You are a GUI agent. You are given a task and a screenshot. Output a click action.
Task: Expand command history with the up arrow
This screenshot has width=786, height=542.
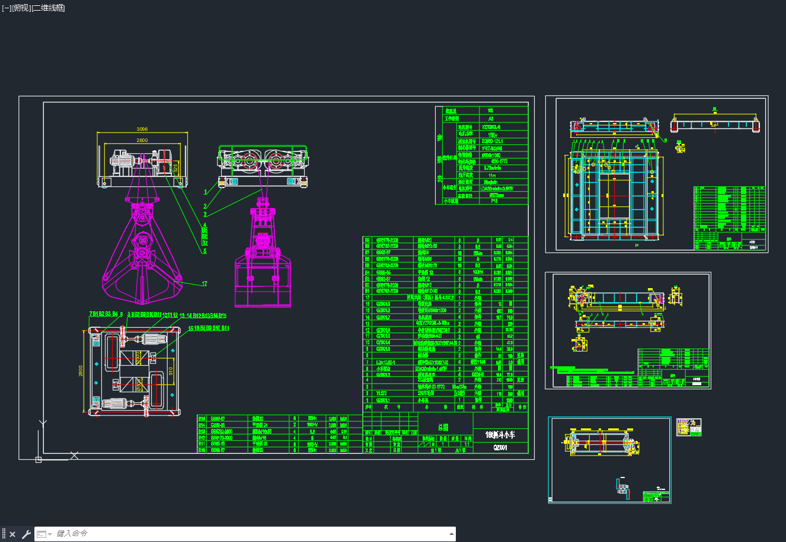tap(451, 534)
